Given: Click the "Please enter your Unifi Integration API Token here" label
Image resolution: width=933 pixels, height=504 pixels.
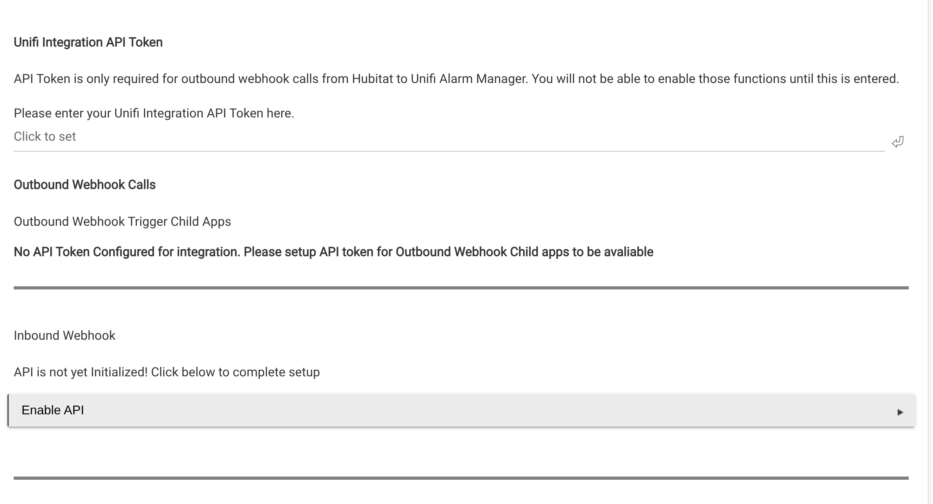Looking at the screenshot, I should pos(154,113).
